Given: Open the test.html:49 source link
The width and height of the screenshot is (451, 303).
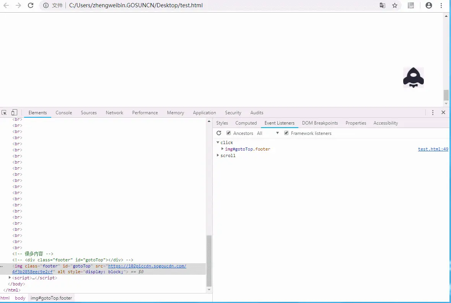Looking at the screenshot, I should [x=433, y=149].
